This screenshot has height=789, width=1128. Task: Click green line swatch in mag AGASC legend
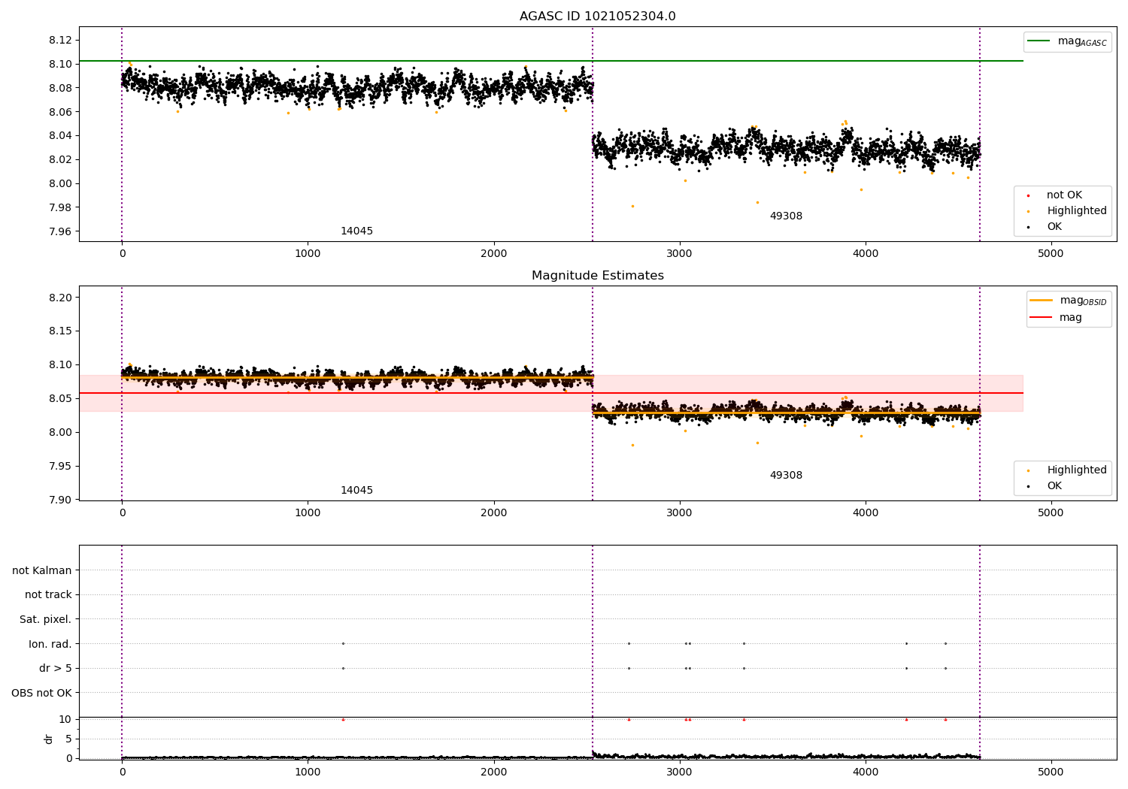tap(1039, 41)
